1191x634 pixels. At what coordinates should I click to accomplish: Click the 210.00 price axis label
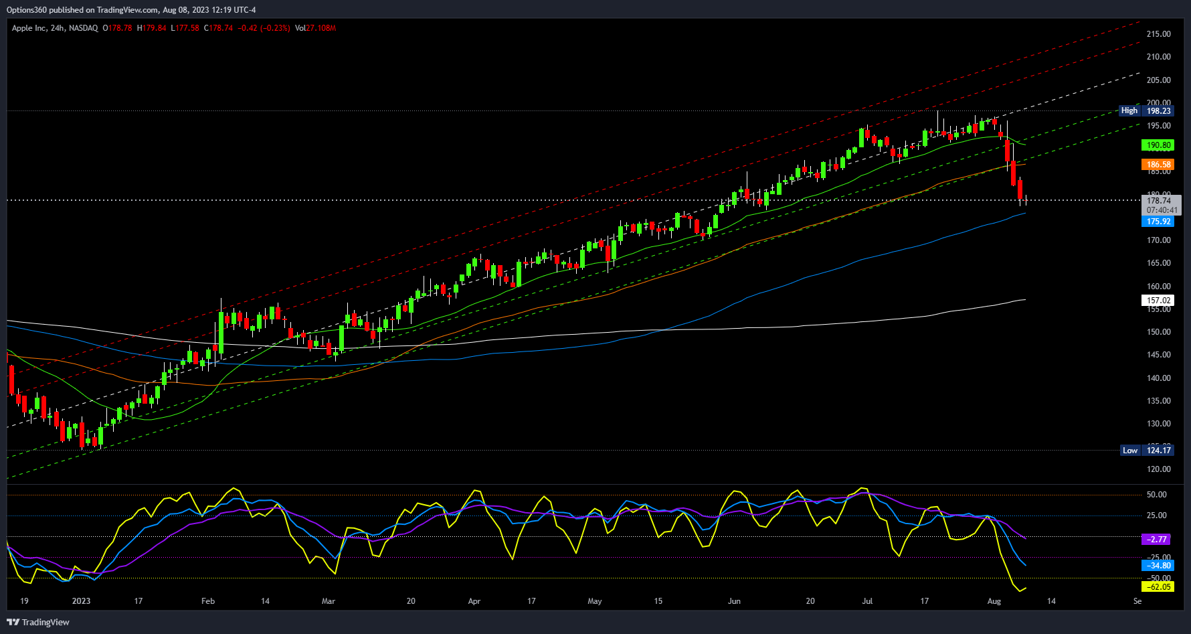pyautogui.click(x=1159, y=56)
